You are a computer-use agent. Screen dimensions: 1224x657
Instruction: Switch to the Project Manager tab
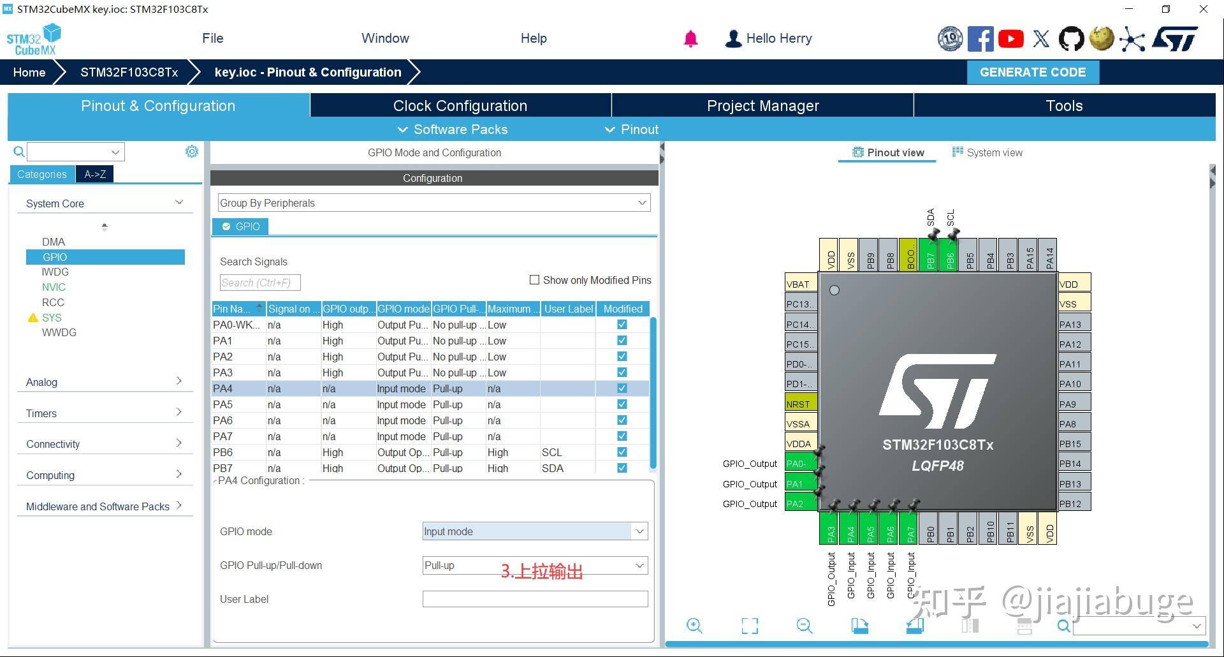point(762,105)
